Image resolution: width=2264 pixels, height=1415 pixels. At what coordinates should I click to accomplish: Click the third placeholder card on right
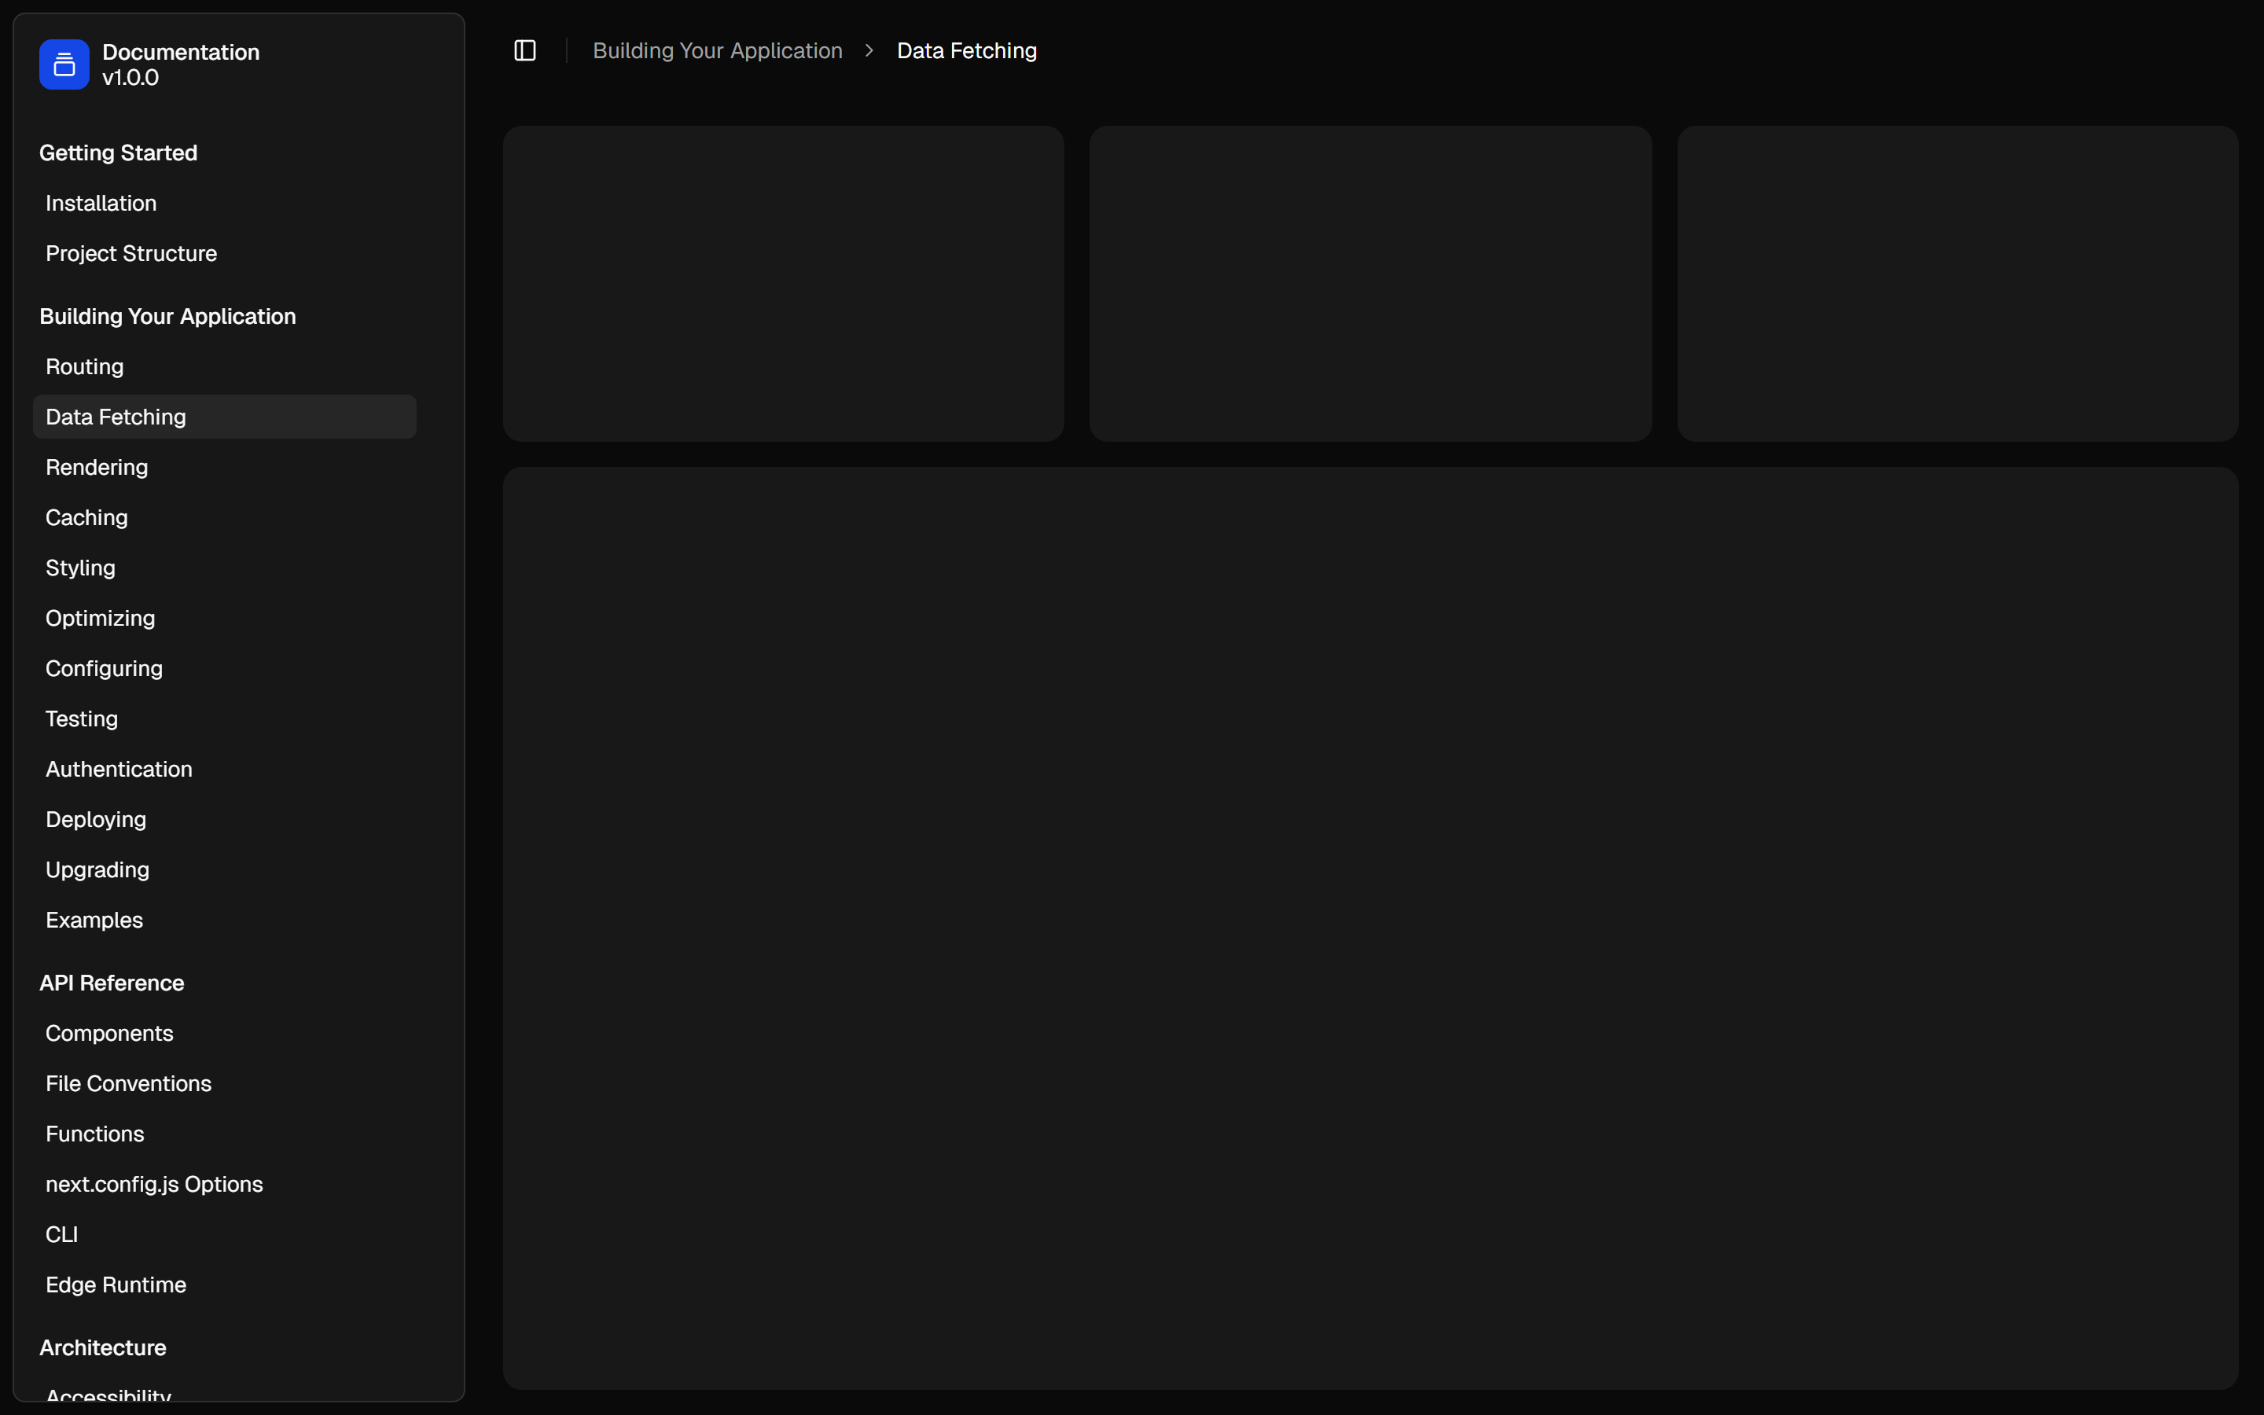coord(1956,284)
